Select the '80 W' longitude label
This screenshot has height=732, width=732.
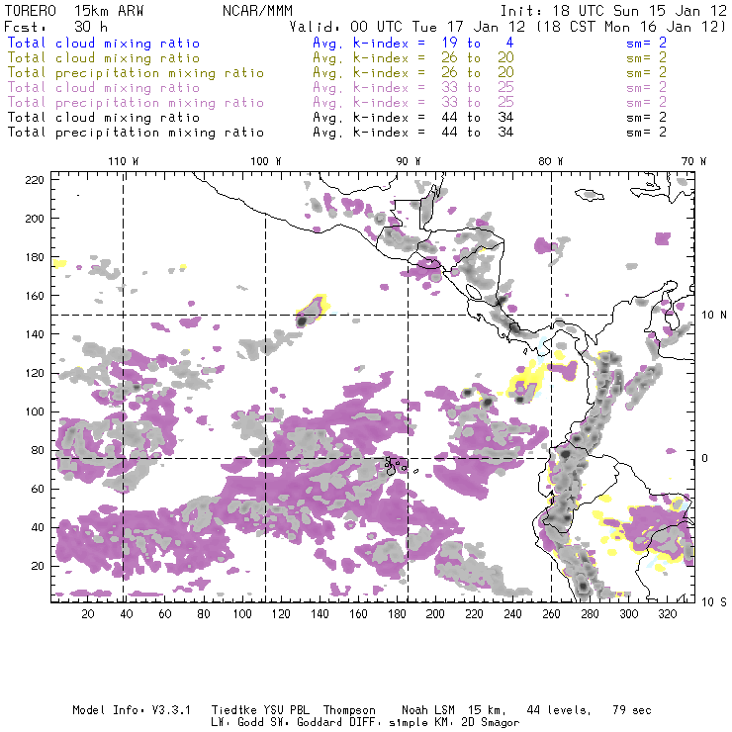coord(550,161)
